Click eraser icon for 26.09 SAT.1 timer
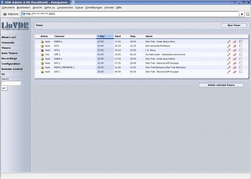Viewport: 251px width, 179px height. tap(234, 72)
